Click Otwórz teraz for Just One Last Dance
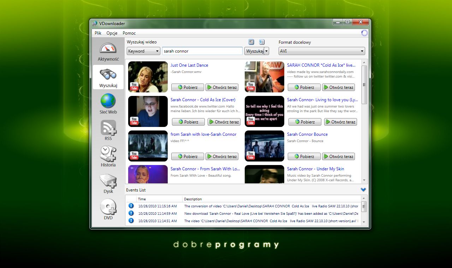This screenshot has height=268, width=452. [222, 87]
